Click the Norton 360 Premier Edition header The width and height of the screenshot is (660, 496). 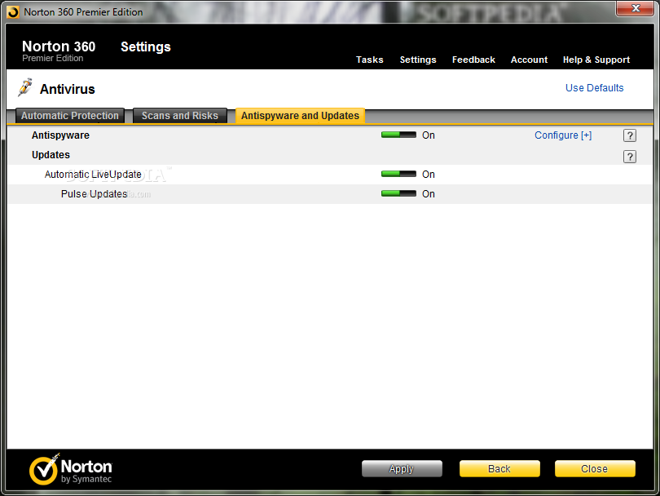pos(59,50)
